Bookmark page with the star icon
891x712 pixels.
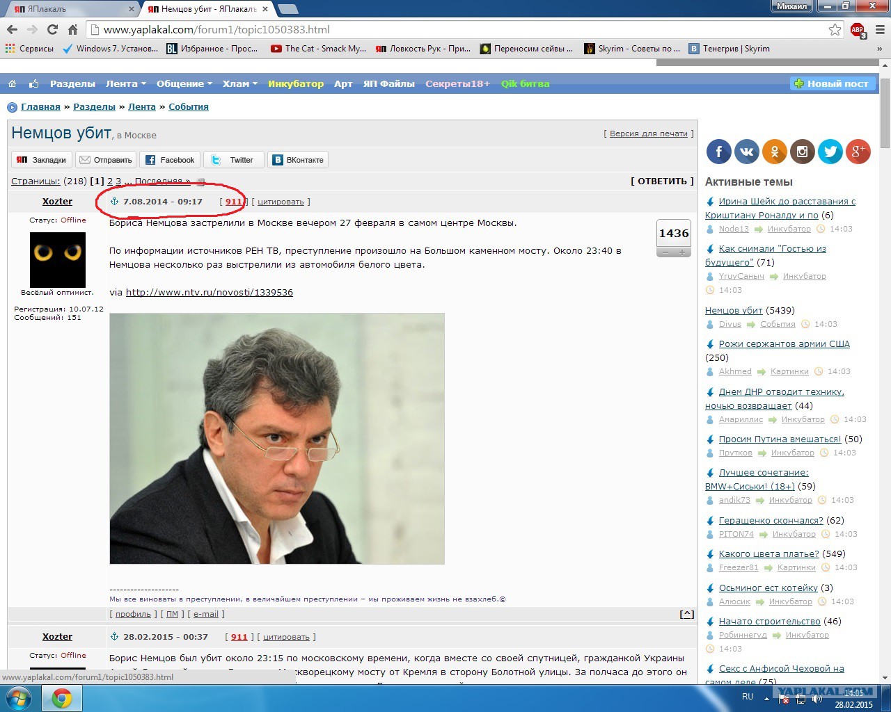tap(835, 29)
